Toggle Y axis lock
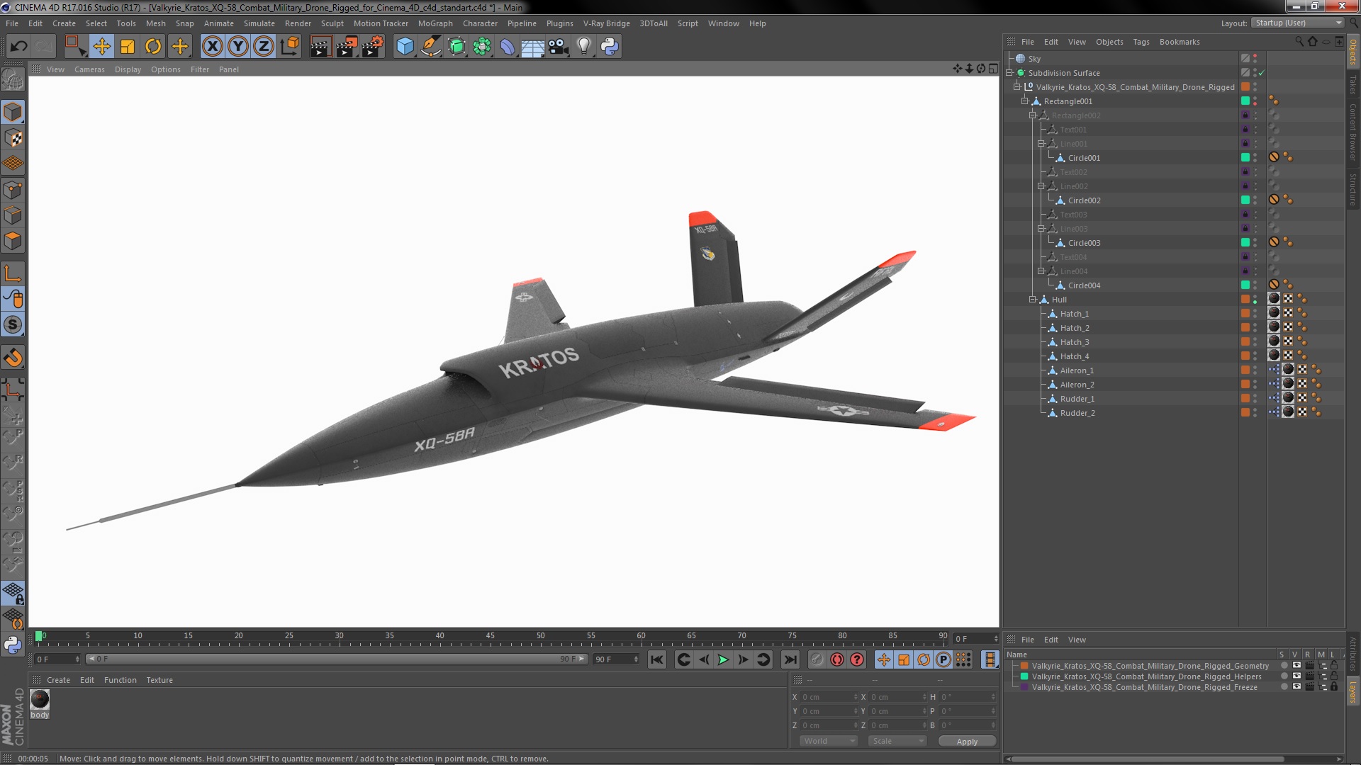Viewport: 1361px width, 765px height. (x=238, y=47)
